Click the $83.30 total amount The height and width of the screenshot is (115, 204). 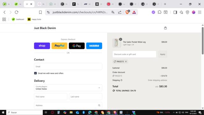pyautogui.click(x=163, y=86)
